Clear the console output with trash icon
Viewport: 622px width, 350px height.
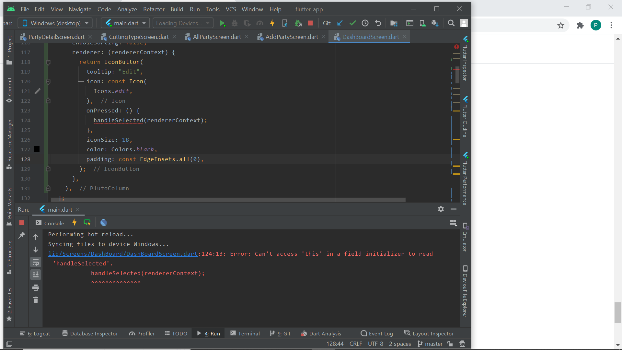tap(36, 300)
